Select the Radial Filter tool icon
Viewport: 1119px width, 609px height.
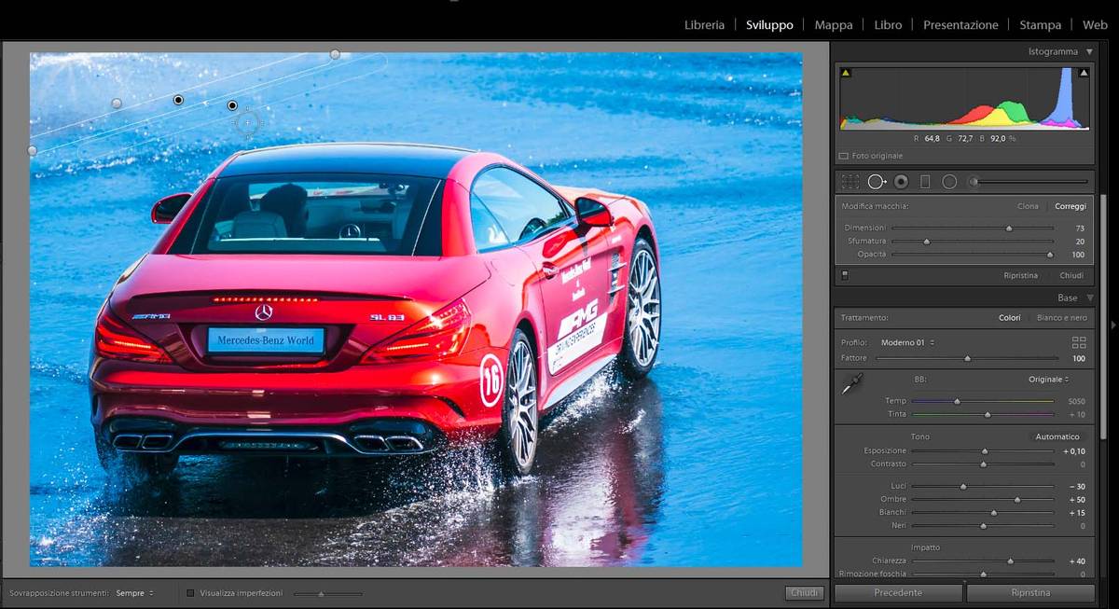pyautogui.click(x=949, y=182)
